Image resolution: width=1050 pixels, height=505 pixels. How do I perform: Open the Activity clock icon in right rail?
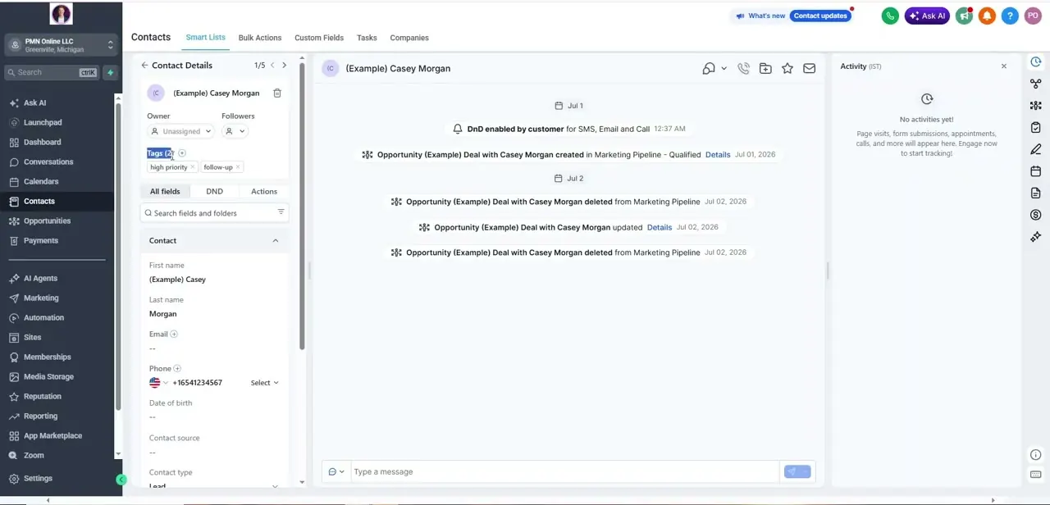(x=1036, y=62)
